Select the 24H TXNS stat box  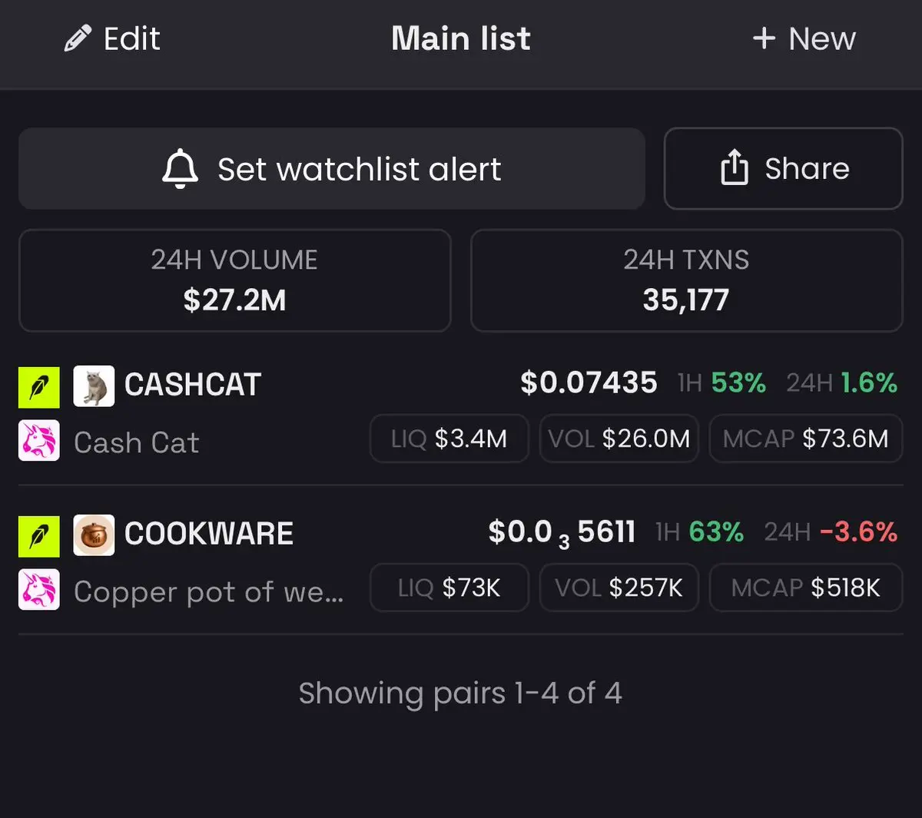click(686, 280)
